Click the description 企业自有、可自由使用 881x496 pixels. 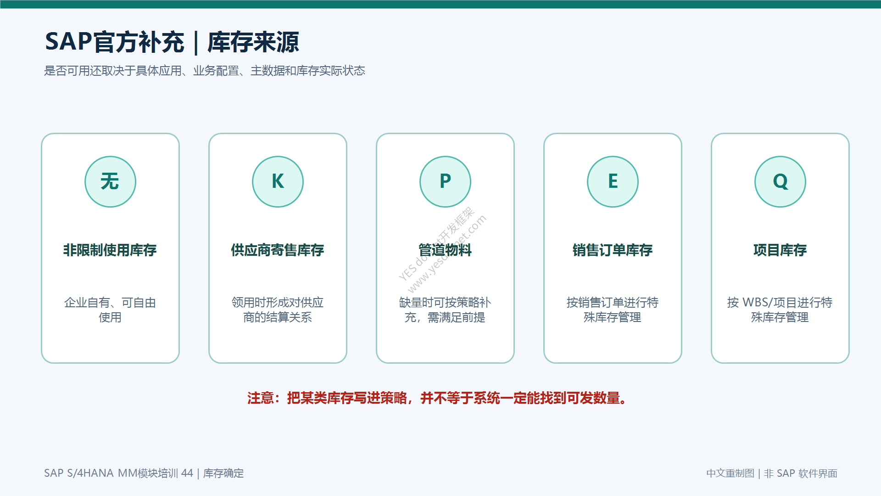(110, 310)
